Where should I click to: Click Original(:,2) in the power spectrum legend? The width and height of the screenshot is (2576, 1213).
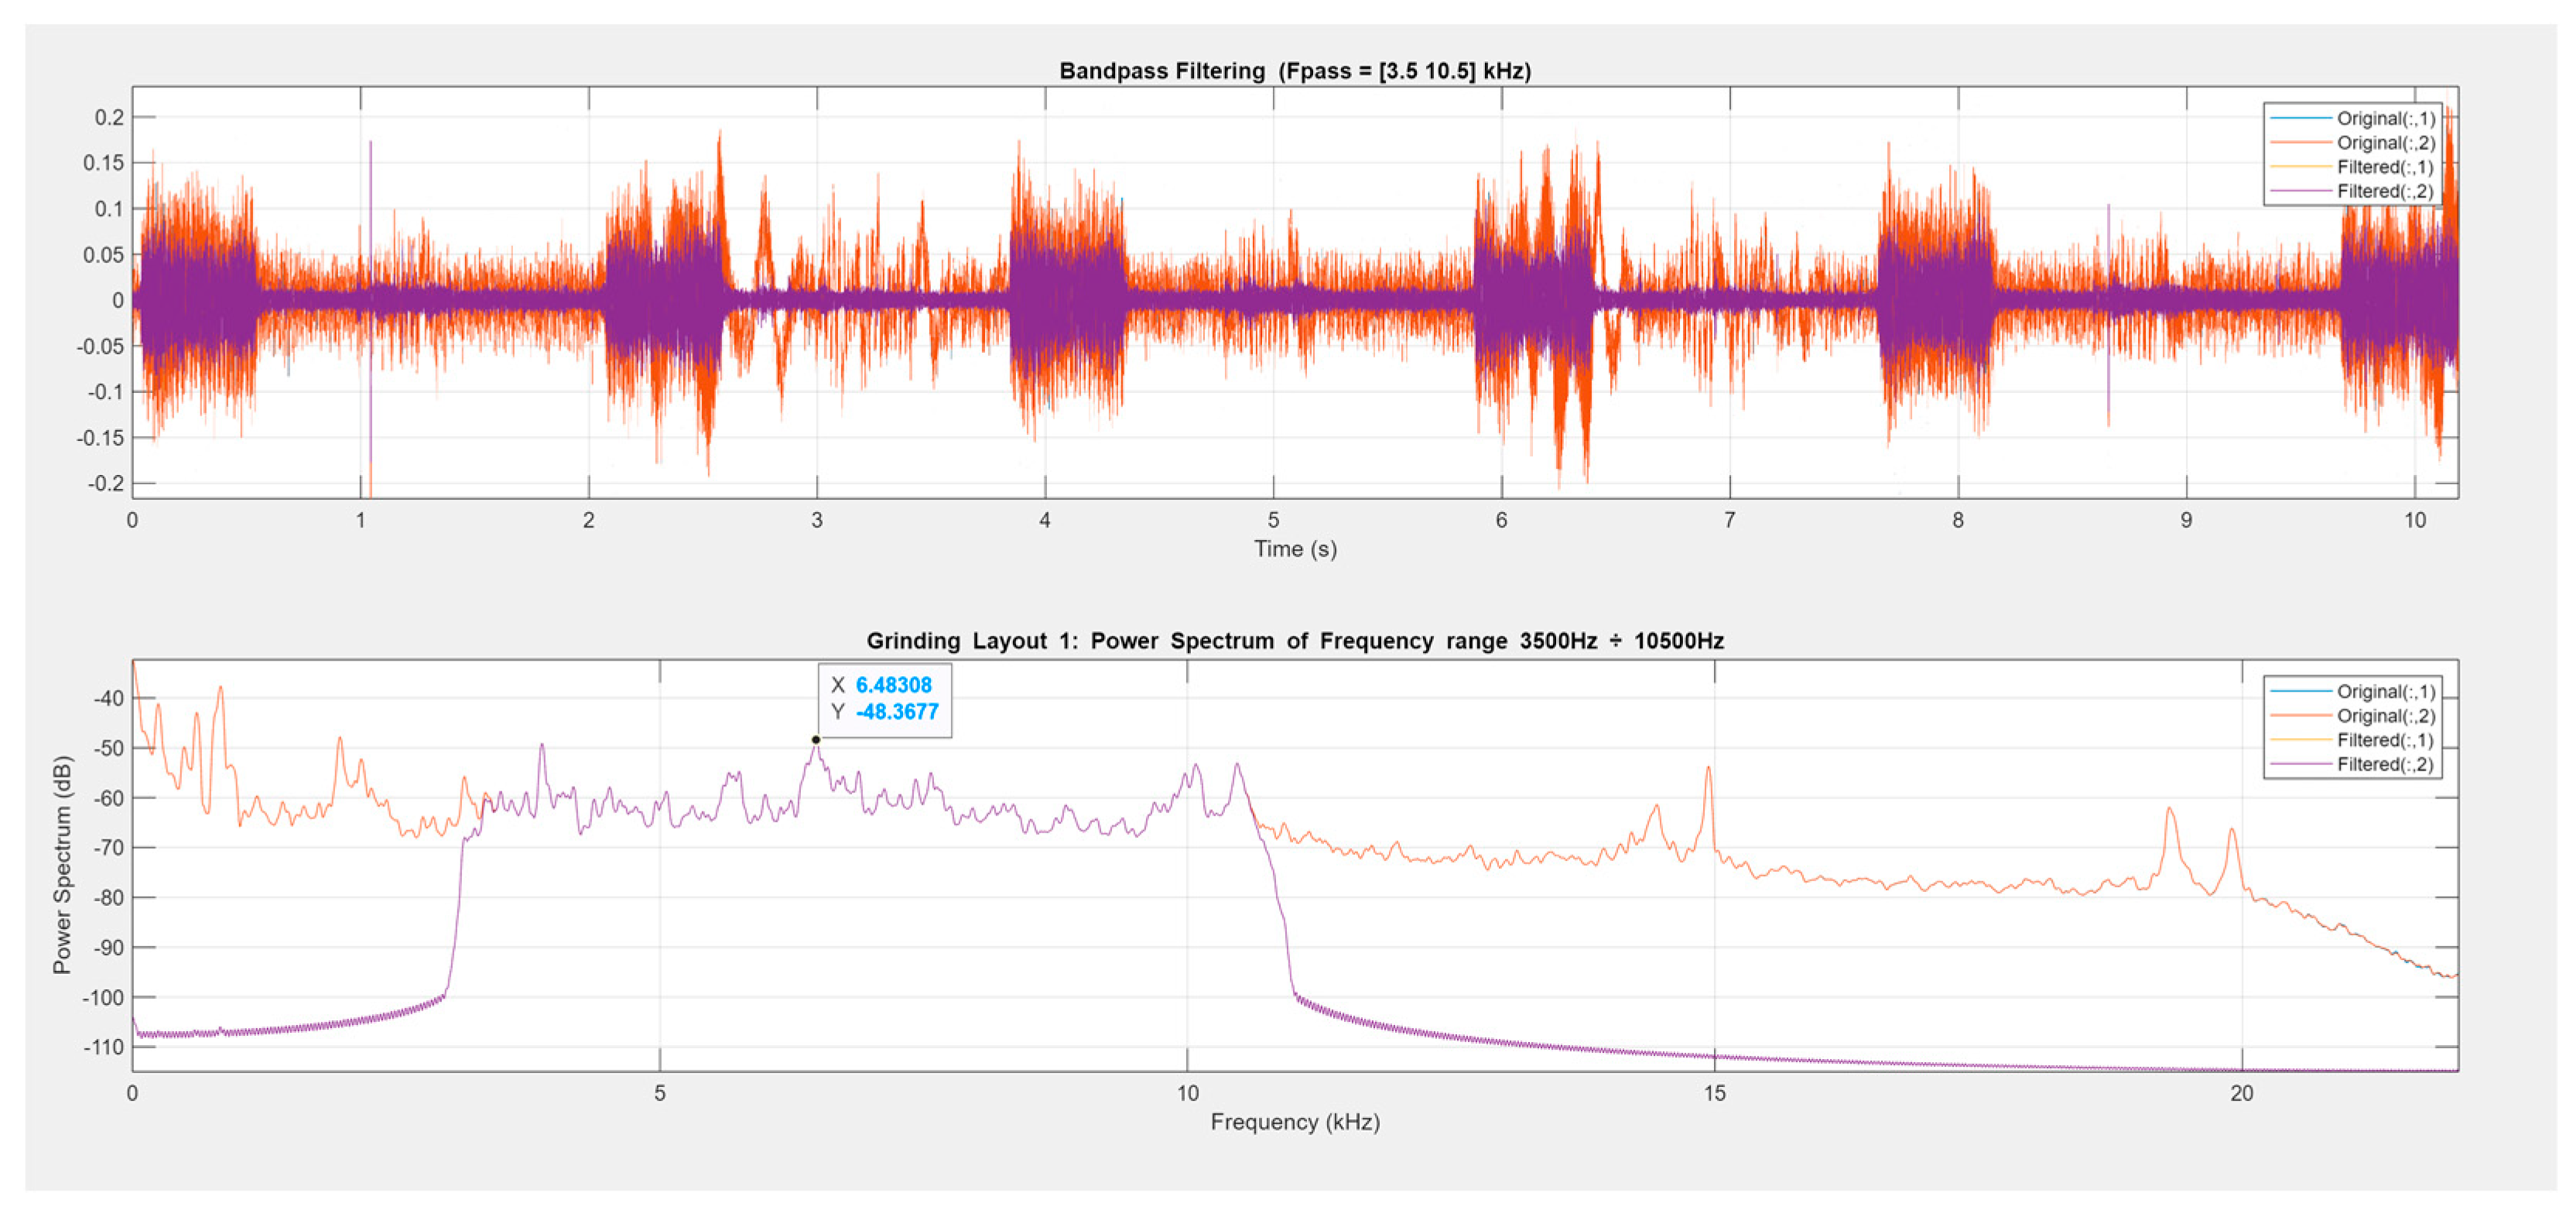point(2384,716)
